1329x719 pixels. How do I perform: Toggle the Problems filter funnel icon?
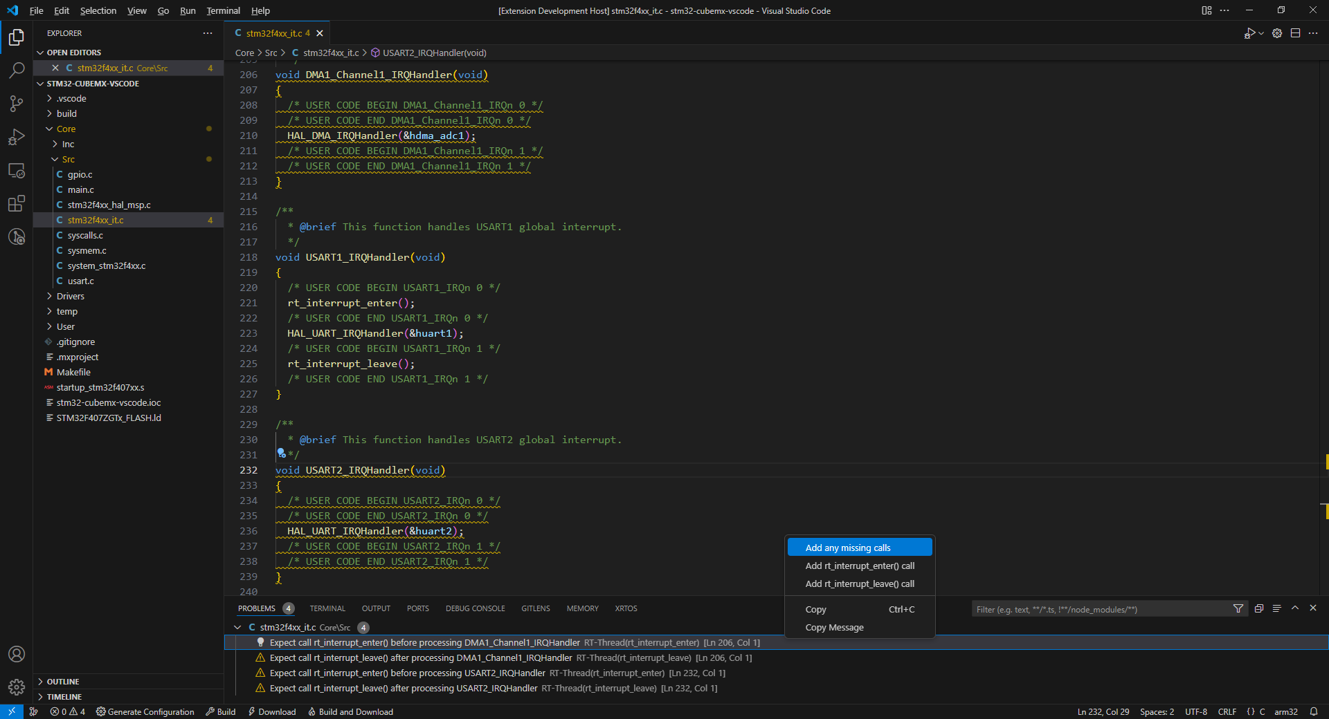1238,608
